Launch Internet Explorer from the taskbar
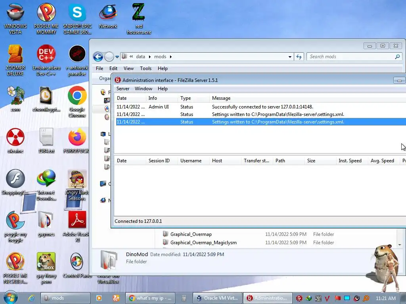The image size is (406, 304). point(31,298)
